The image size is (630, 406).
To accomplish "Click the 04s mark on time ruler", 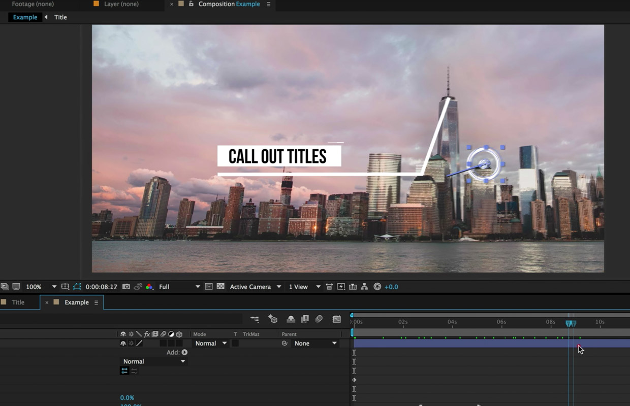I will (x=452, y=322).
